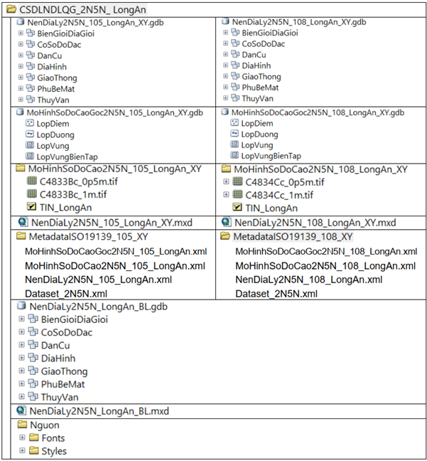The height and width of the screenshot is (461, 427).
Task: Expand GiaoThong in the 108 XY geodatabase
Action: [x=225, y=77]
